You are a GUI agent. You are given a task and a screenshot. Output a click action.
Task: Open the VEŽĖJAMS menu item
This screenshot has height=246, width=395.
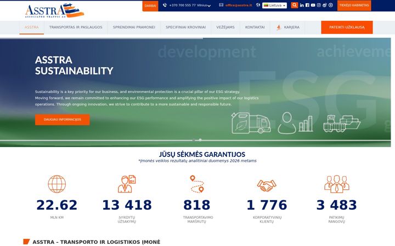[225, 27]
